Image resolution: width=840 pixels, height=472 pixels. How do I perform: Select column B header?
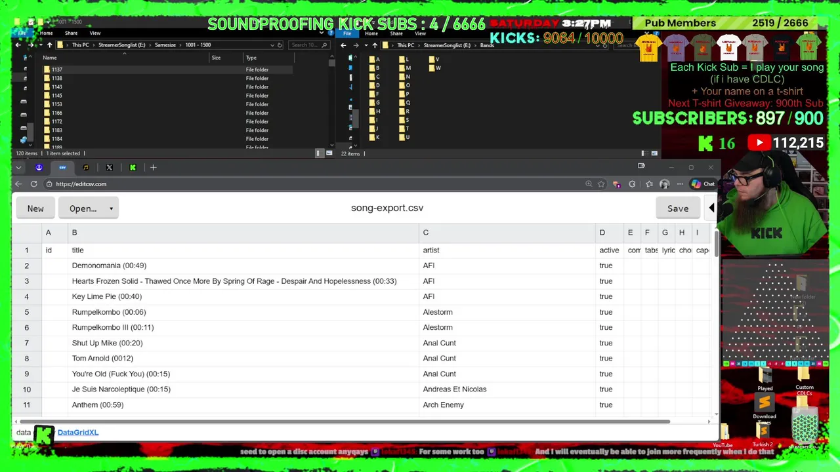(243, 233)
